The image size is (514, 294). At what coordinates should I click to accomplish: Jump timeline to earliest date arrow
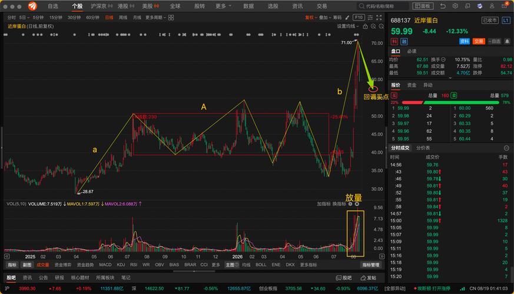(x=7, y=256)
